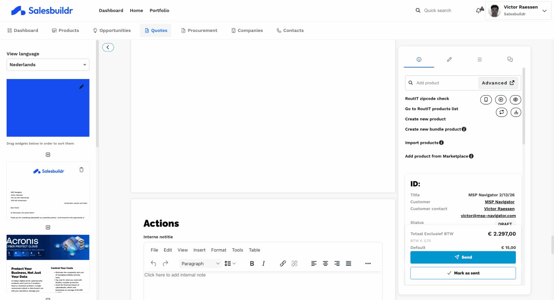Open the MSP Navigator customer link
The height and width of the screenshot is (300, 554).
500,202
